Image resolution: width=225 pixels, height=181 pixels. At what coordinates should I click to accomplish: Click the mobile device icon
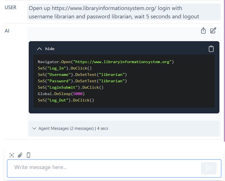click(x=28, y=155)
